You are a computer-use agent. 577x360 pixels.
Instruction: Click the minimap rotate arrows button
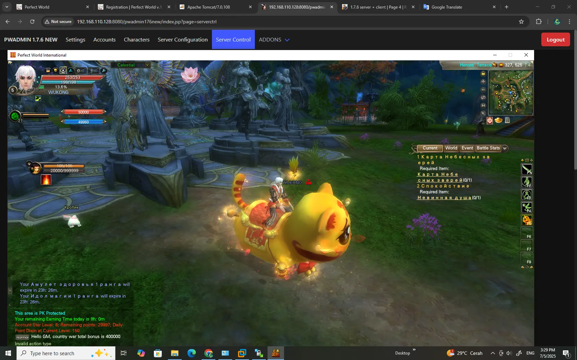483,97
